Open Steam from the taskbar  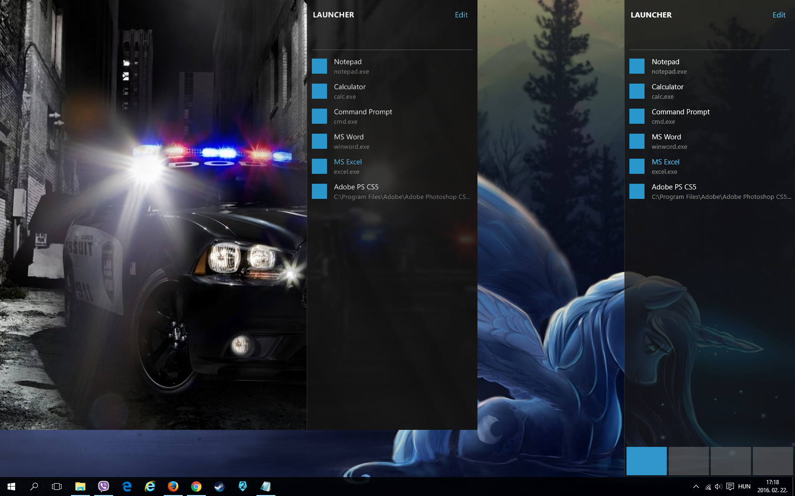(x=220, y=486)
